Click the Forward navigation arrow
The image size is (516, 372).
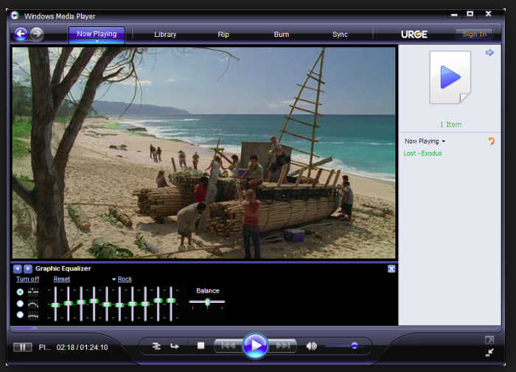pyautogui.click(x=37, y=34)
